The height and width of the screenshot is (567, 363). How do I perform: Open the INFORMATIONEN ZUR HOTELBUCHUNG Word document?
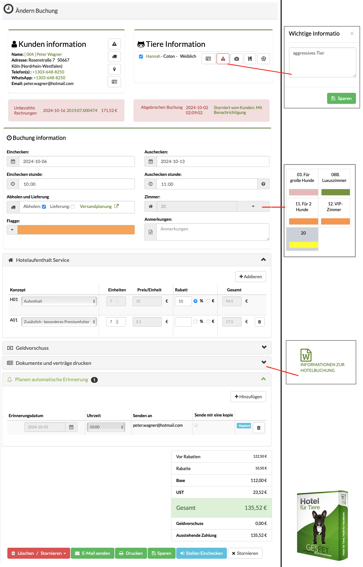322,361
